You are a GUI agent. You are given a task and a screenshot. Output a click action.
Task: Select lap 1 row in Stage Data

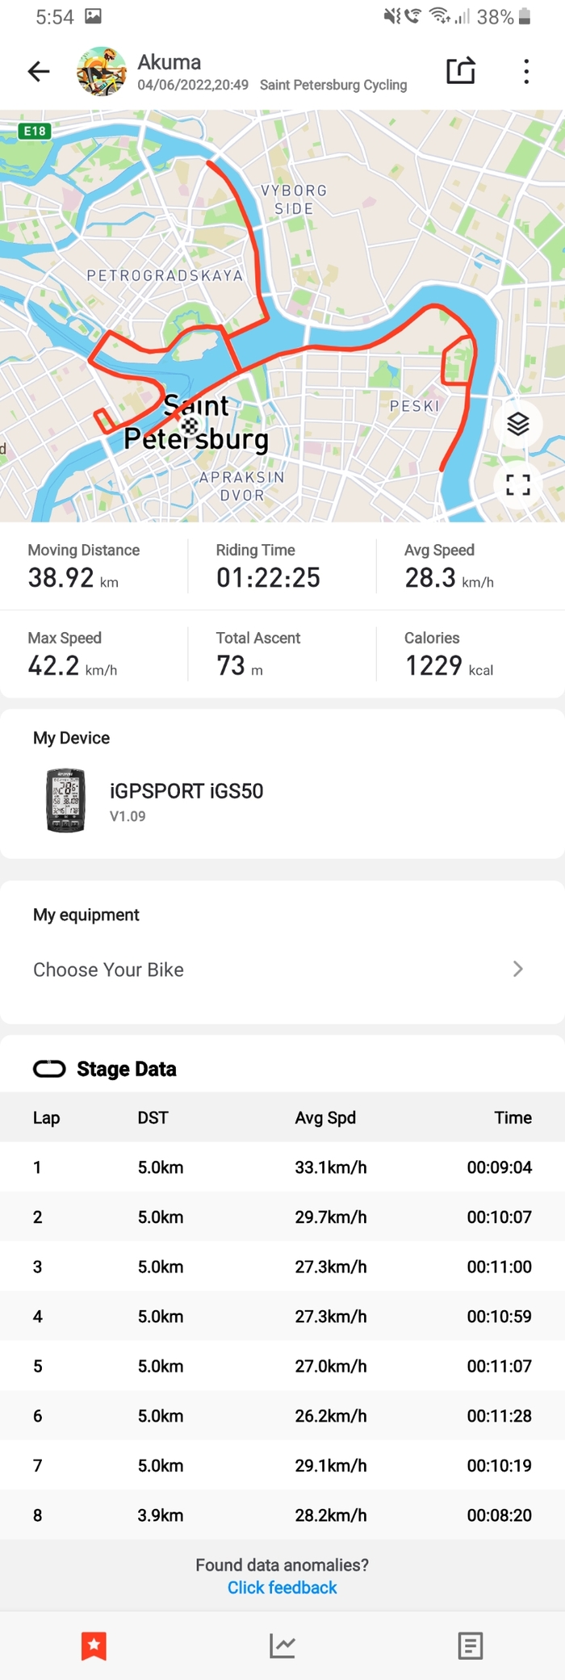point(282,1167)
